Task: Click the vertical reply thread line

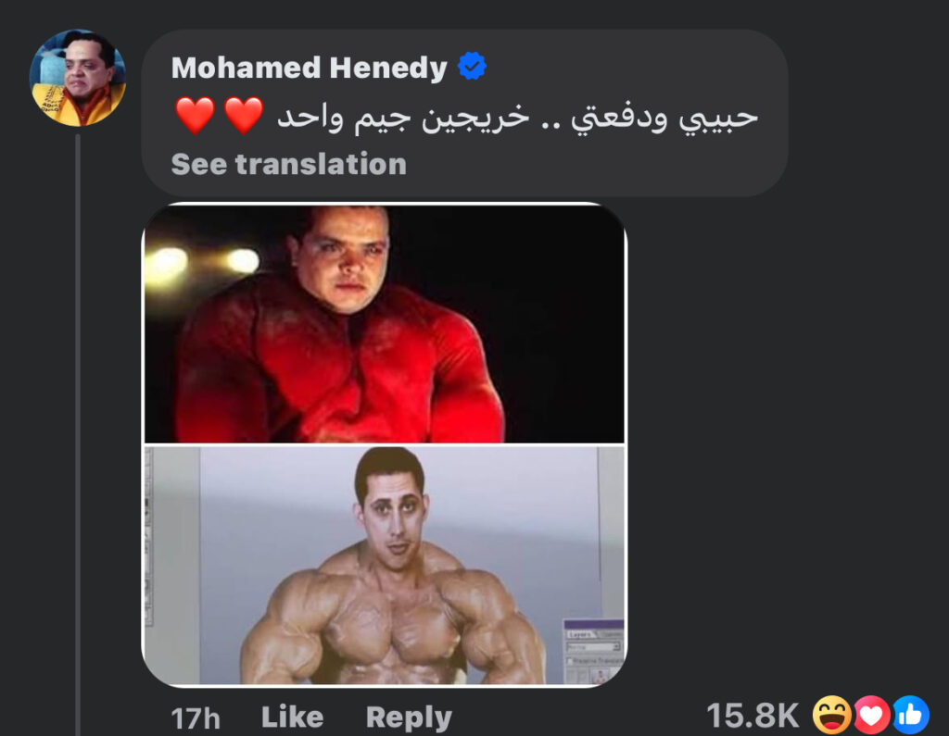Action: [78, 434]
